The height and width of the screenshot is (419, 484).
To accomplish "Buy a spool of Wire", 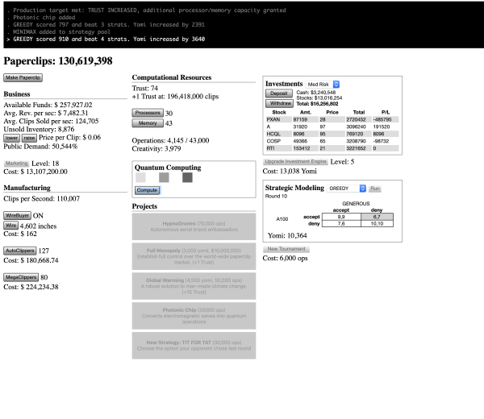I will (11, 226).
